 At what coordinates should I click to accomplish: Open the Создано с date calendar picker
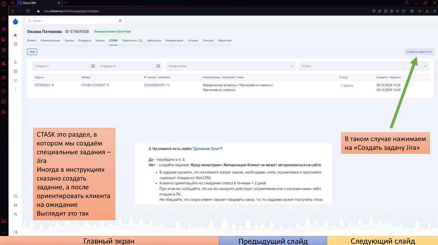[93, 66]
